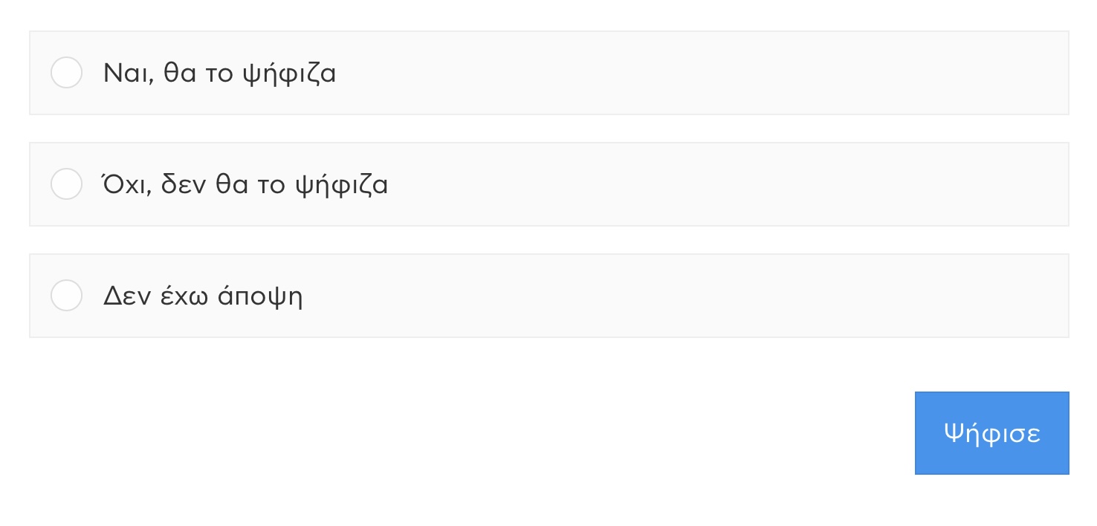The height and width of the screenshot is (526, 1097).
Task: Click the "Δεν έχω άποψη" label text
Action: 203,296
